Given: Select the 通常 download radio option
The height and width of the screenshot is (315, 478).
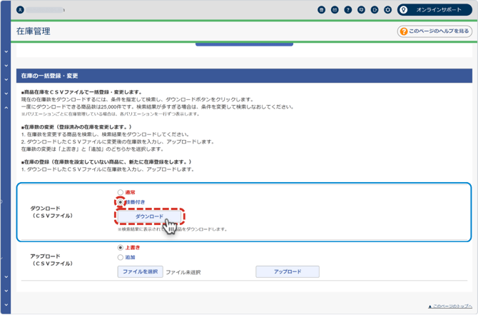Looking at the screenshot, I should click(121, 192).
